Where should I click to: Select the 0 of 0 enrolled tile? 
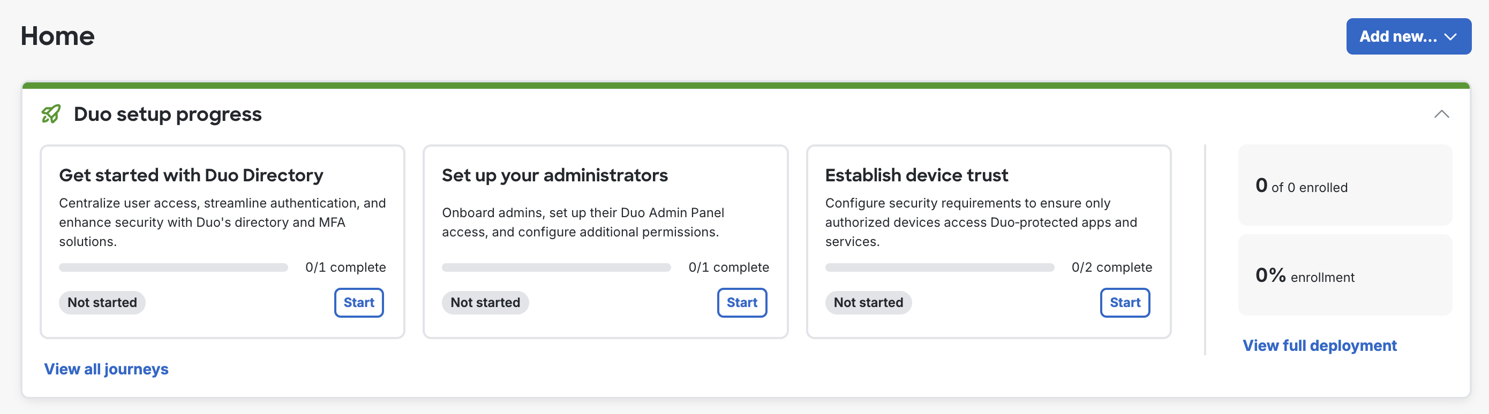pyautogui.click(x=1344, y=186)
